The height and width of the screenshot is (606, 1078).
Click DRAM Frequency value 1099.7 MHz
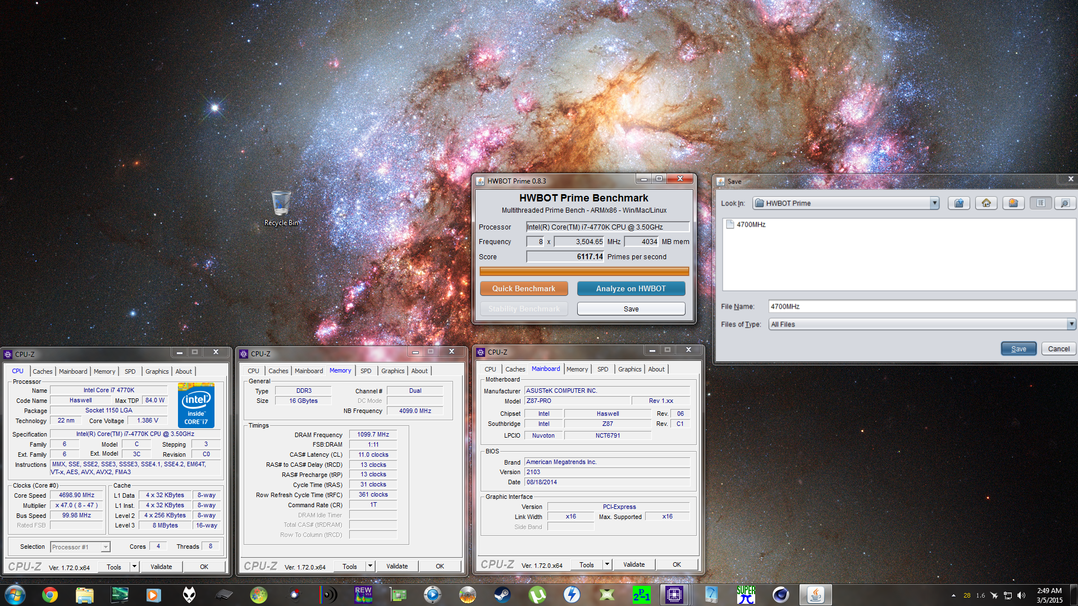pos(373,434)
